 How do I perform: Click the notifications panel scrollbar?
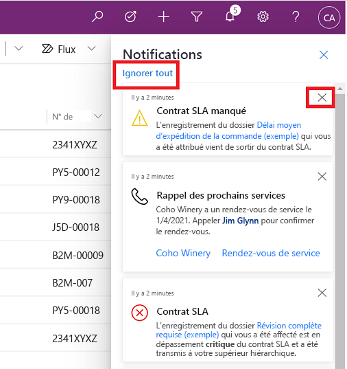[x=340, y=231]
